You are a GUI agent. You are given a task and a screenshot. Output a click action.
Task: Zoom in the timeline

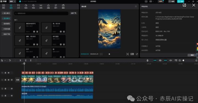[x=196, y=60]
